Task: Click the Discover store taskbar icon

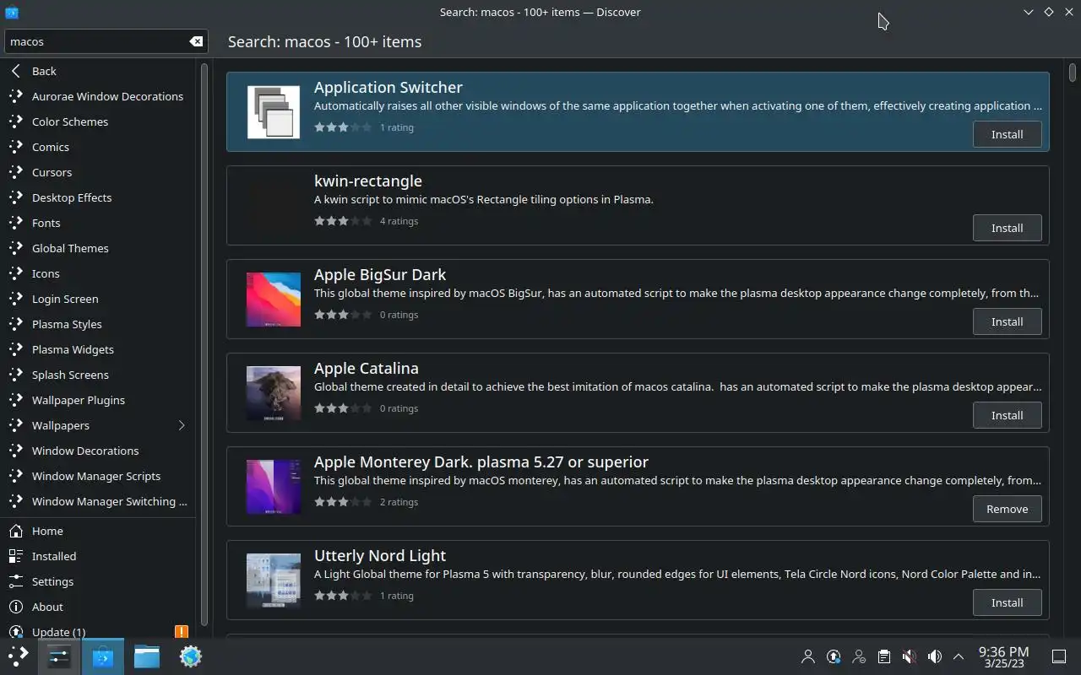Action: (x=103, y=656)
